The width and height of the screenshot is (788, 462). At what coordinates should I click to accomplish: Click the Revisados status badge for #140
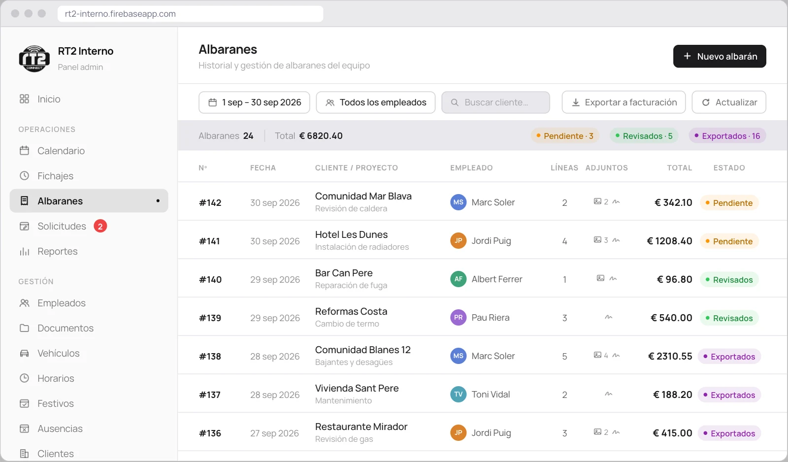coord(729,280)
